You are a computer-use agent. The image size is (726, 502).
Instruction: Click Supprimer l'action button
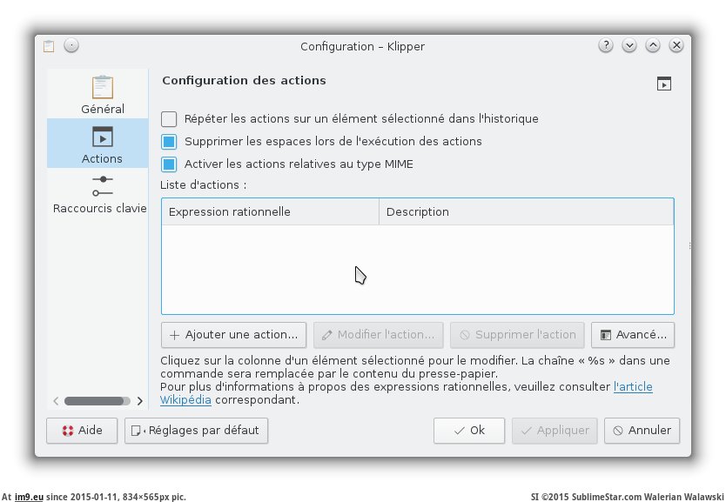517,335
